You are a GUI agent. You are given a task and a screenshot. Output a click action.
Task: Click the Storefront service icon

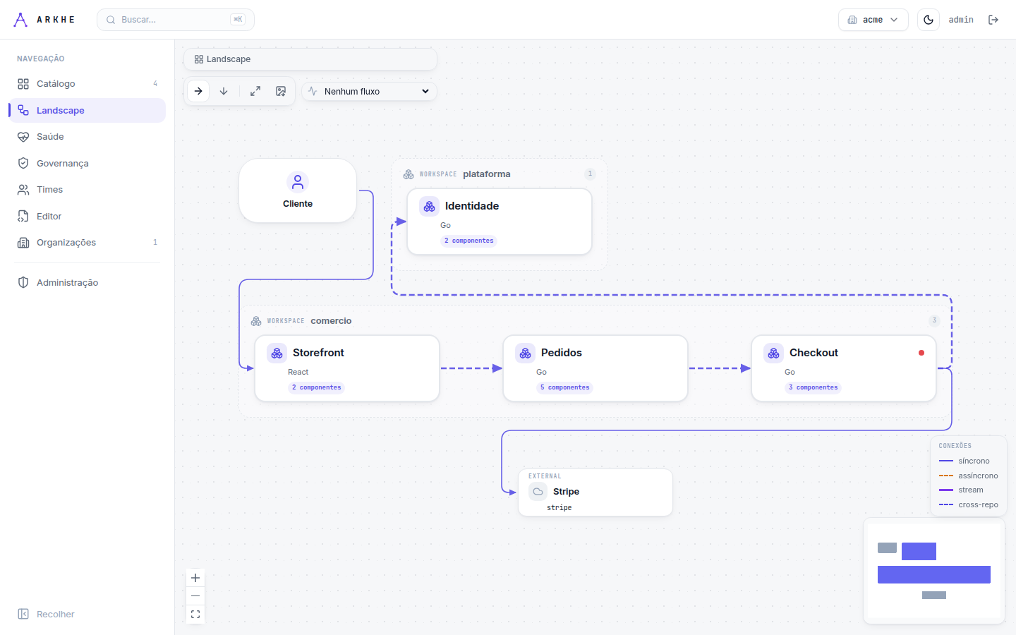click(277, 353)
